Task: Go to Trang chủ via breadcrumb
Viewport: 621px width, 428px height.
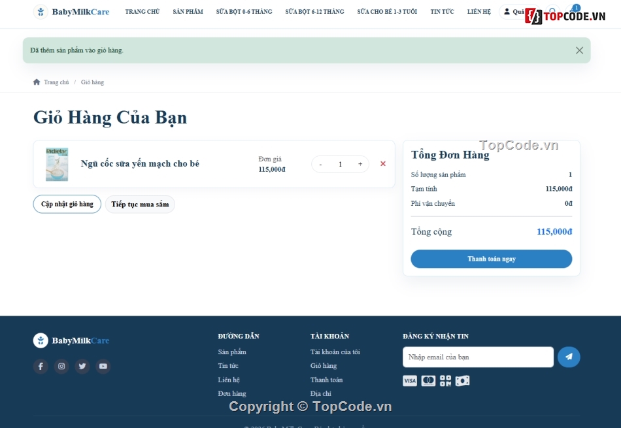Action: point(56,82)
